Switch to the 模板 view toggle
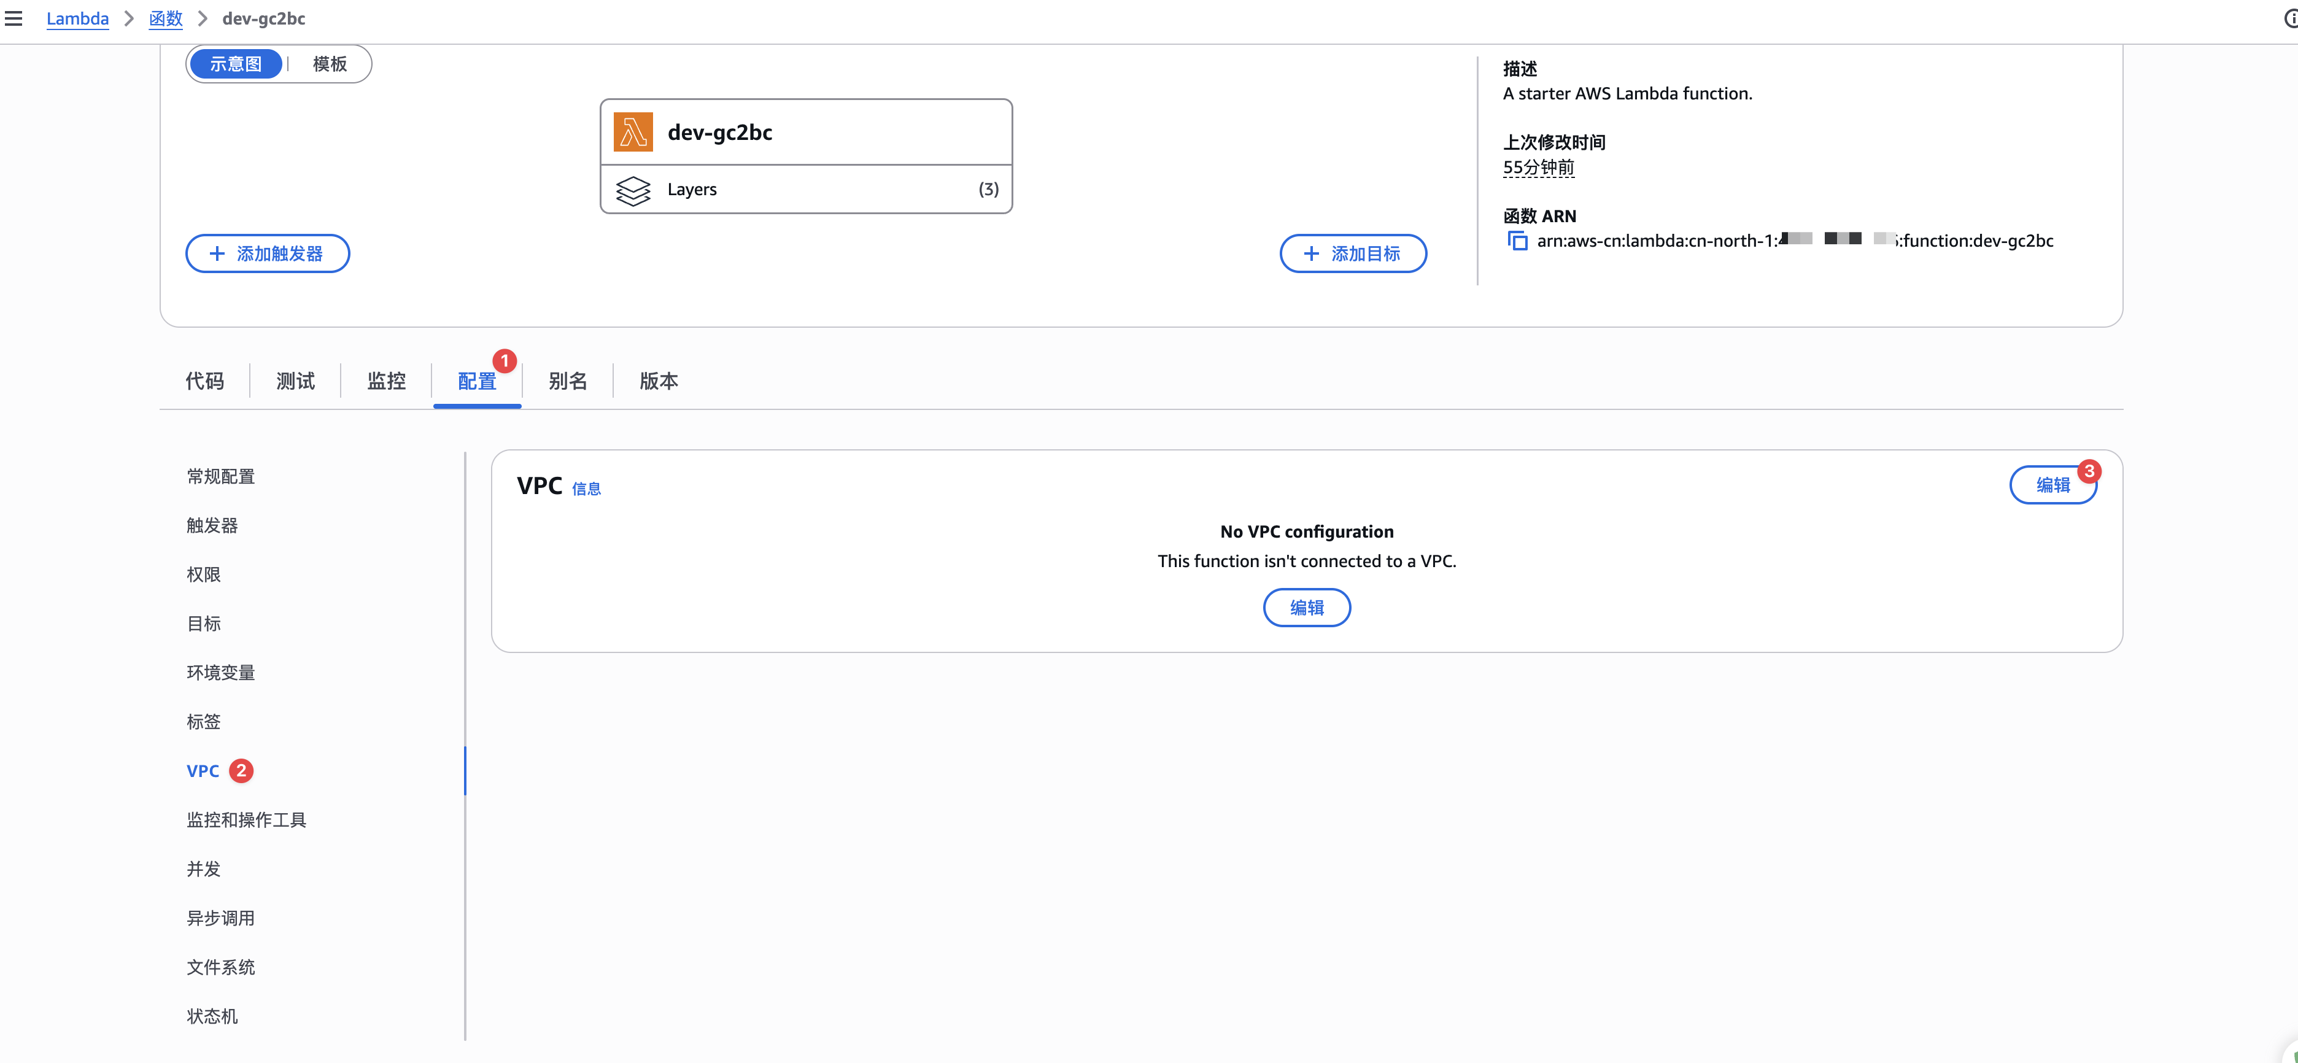2298x1063 pixels. (x=329, y=64)
